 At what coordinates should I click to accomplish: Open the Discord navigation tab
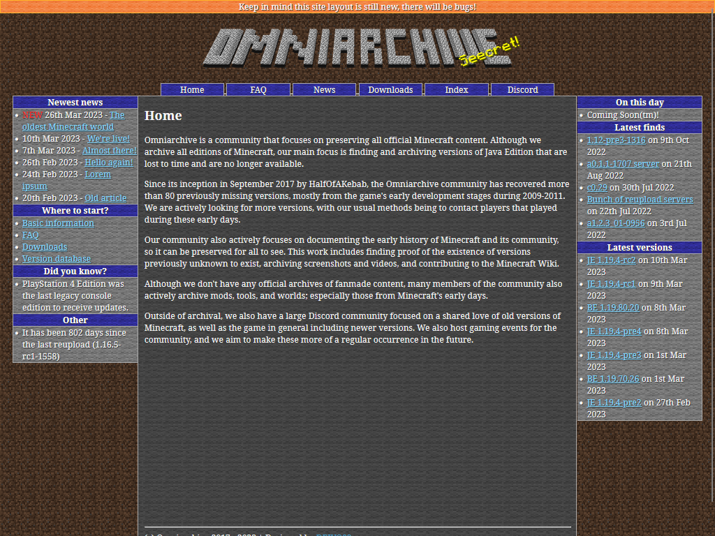[x=522, y=89]
